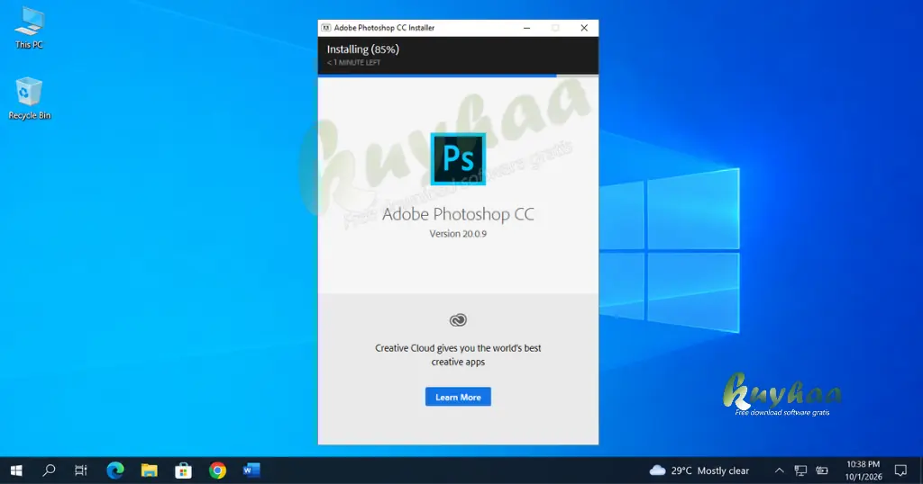Image resolution: width=923 pixels, height=484 pixels.
Task: Click the Learn More button
Action: click(x=458, y=397)
